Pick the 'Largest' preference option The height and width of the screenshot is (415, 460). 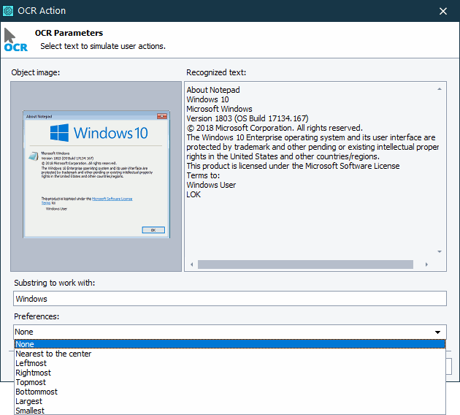28,401
